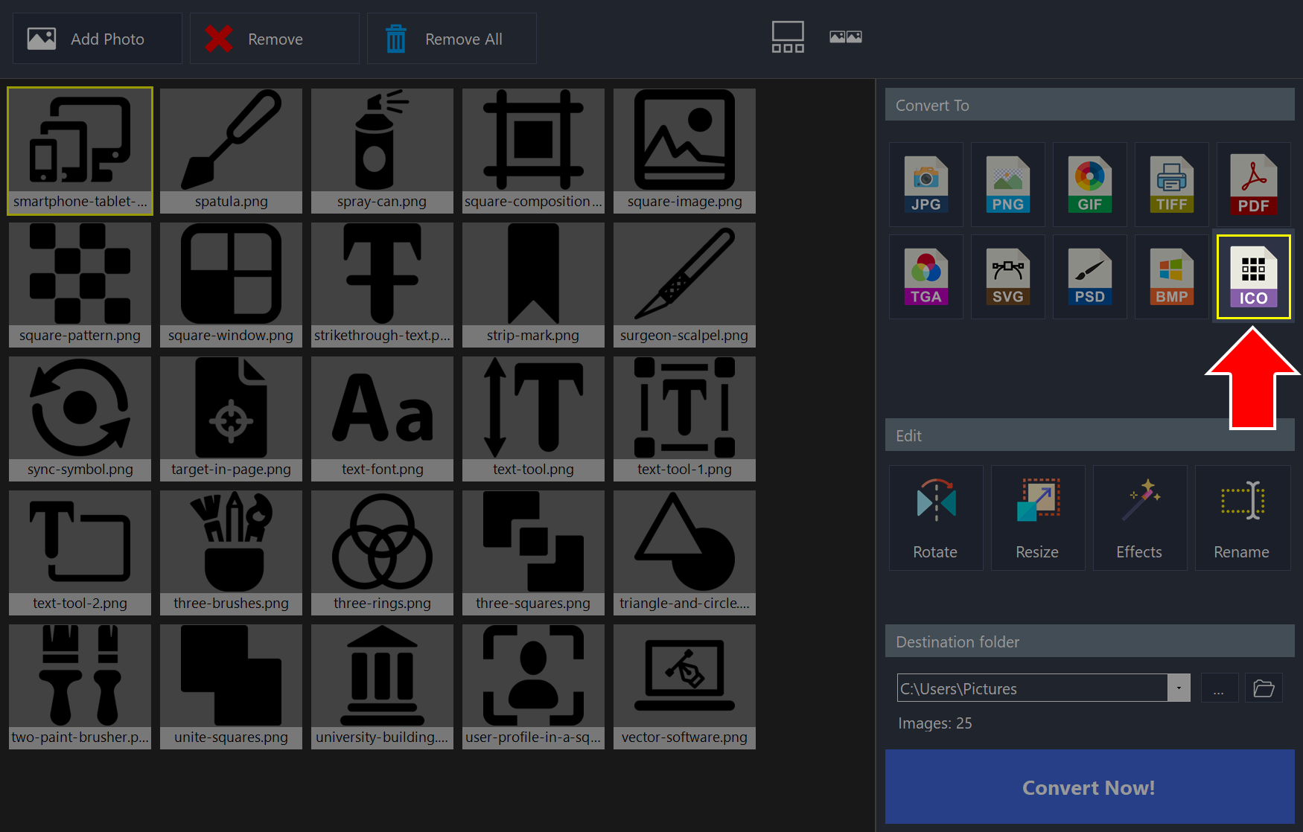The height and width of the screenshot is (832, 1303).
Task: Pick PSD as the output format
Action: click(1089, 277)
